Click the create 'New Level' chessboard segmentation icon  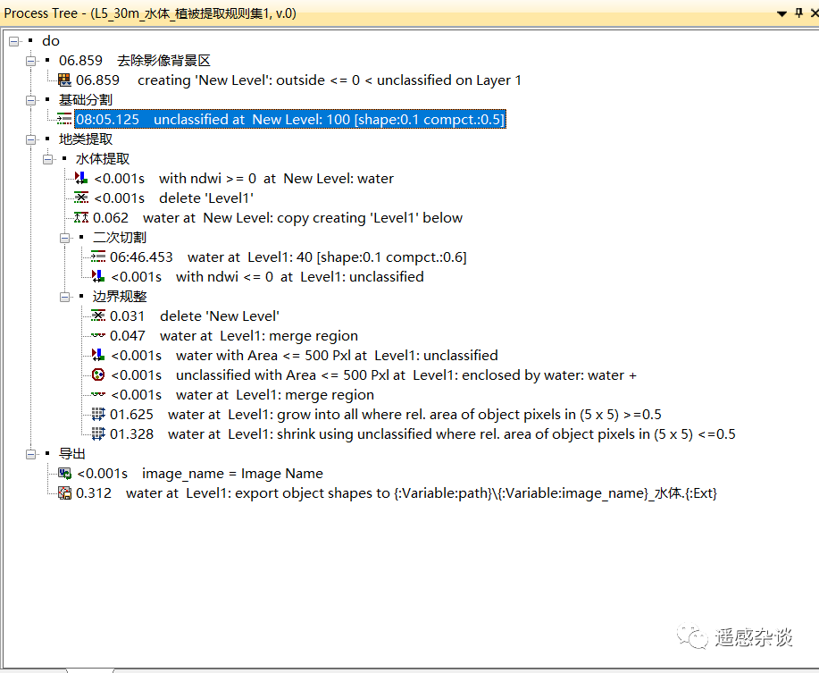[x=64, y=80]
